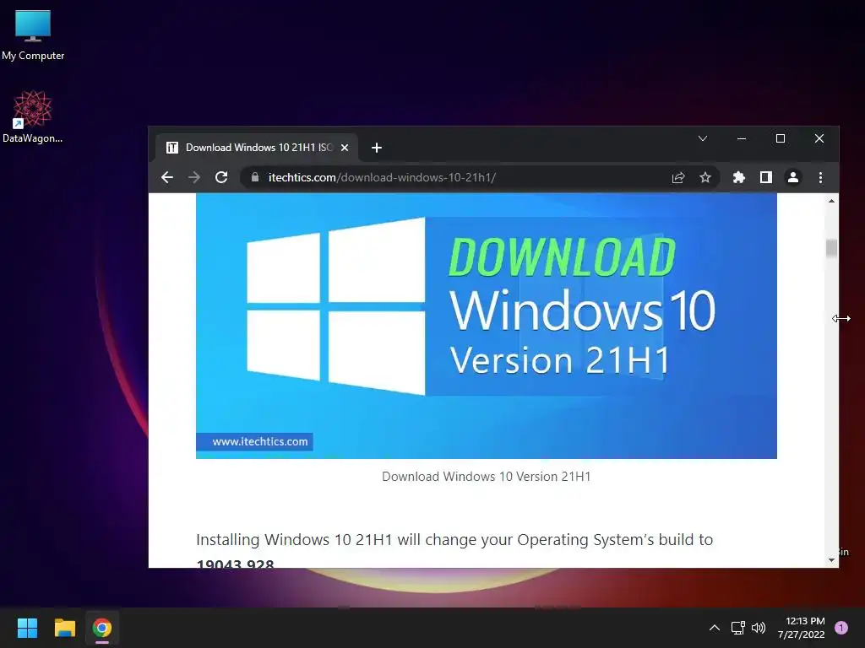
Task: Click the vertical scrollbar thumb in Chrome
Action: (831, 249)
